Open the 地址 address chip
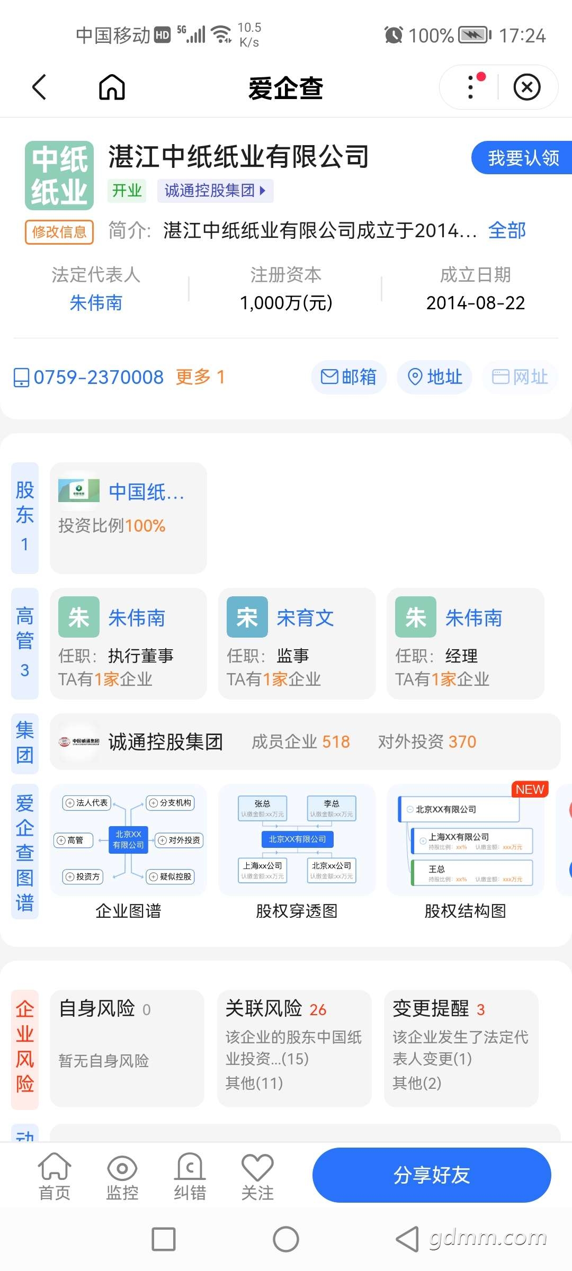 (x=434, y=377)
